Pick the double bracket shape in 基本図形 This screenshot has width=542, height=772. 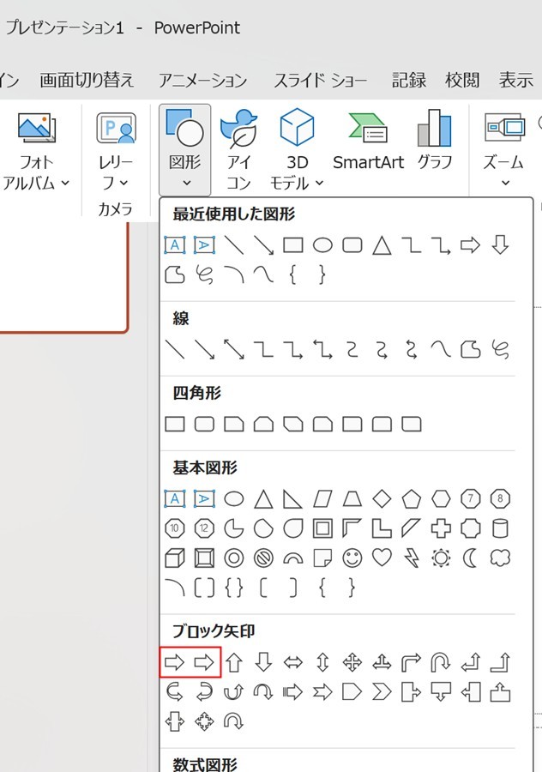(204, 588)
